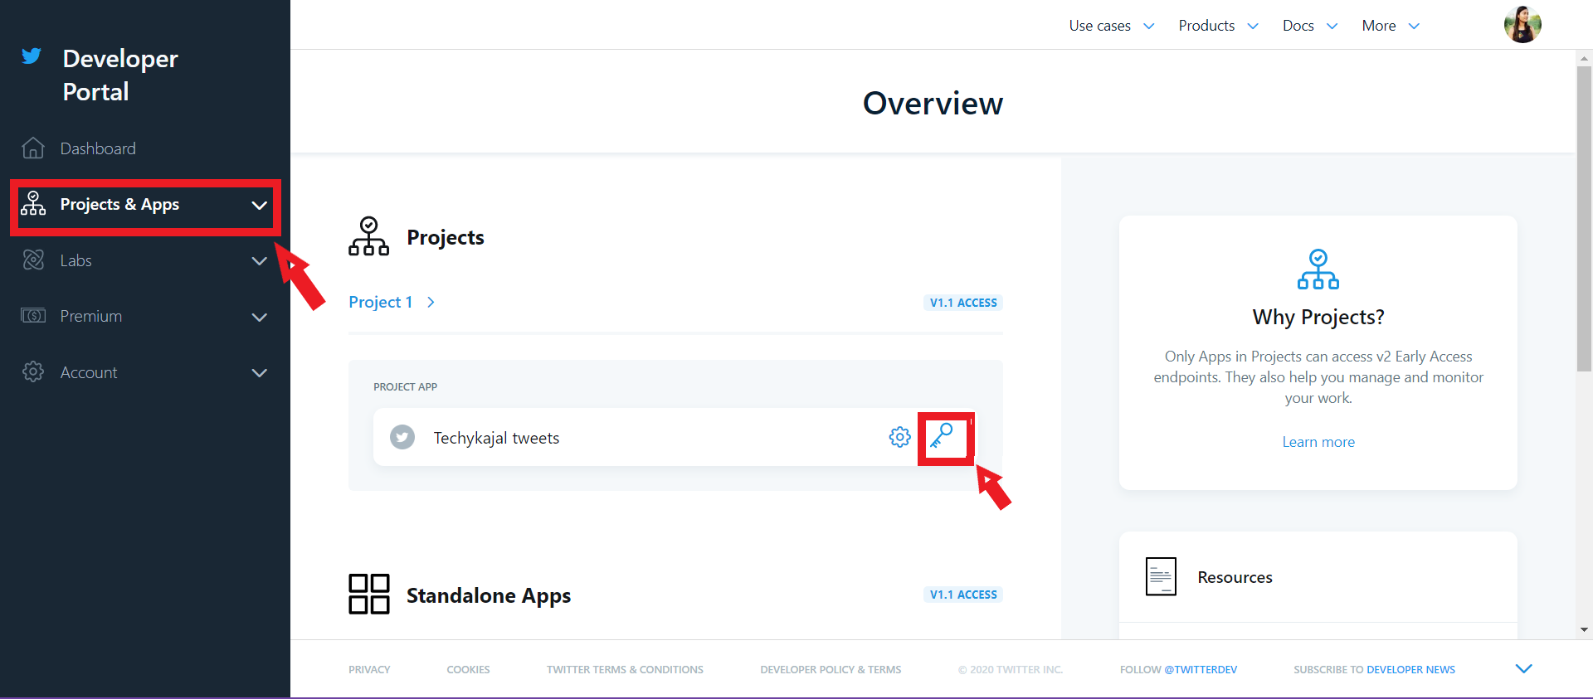Click the Twitter bird logo
The image size is (1593, 699).
pos(32,56)
